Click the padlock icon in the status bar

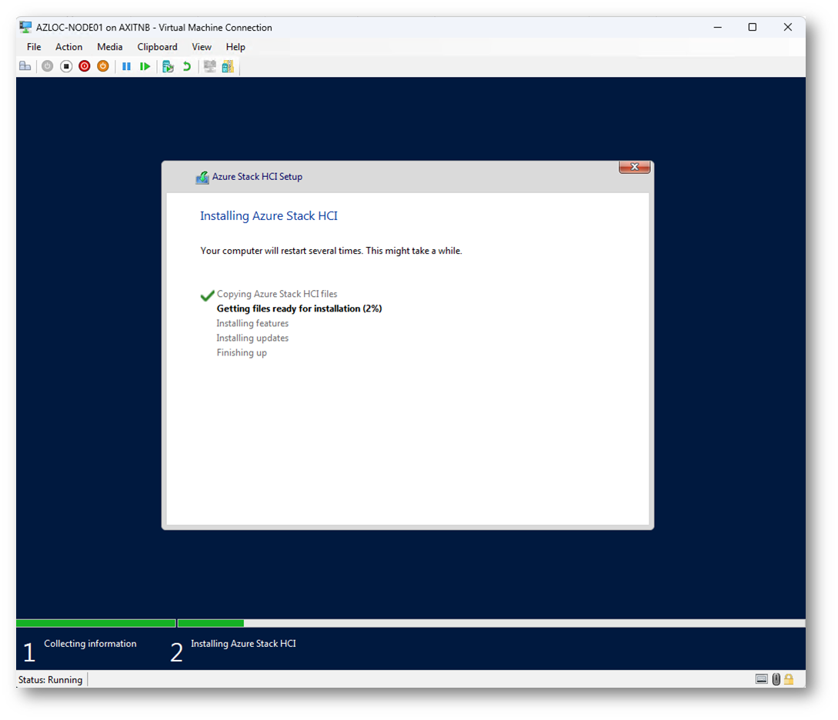click(789, 679)
